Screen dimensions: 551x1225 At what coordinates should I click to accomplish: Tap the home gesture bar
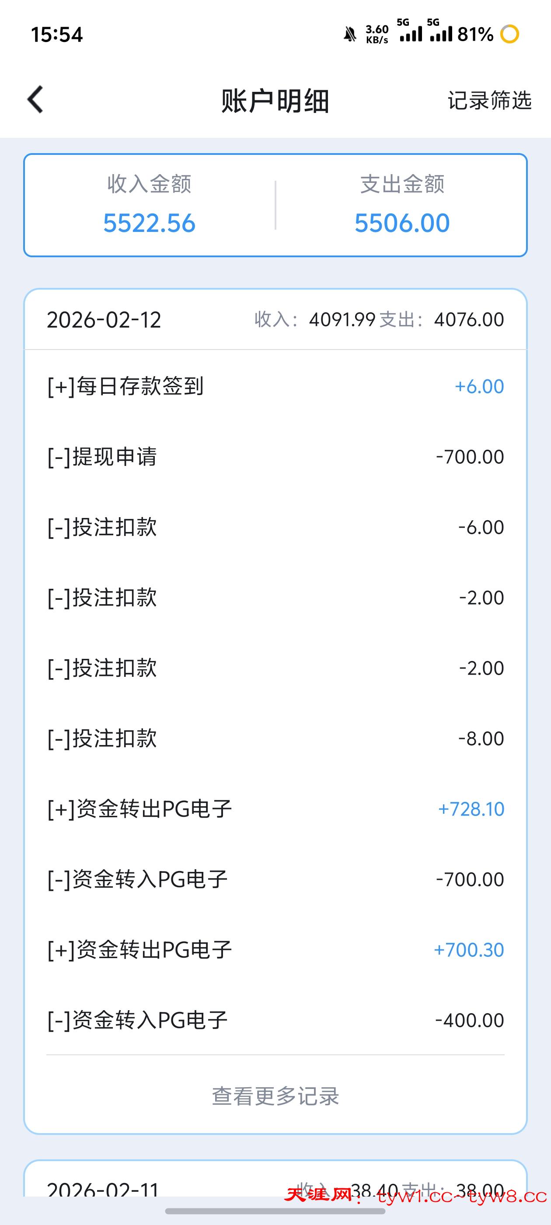(x=275, y=1211)
